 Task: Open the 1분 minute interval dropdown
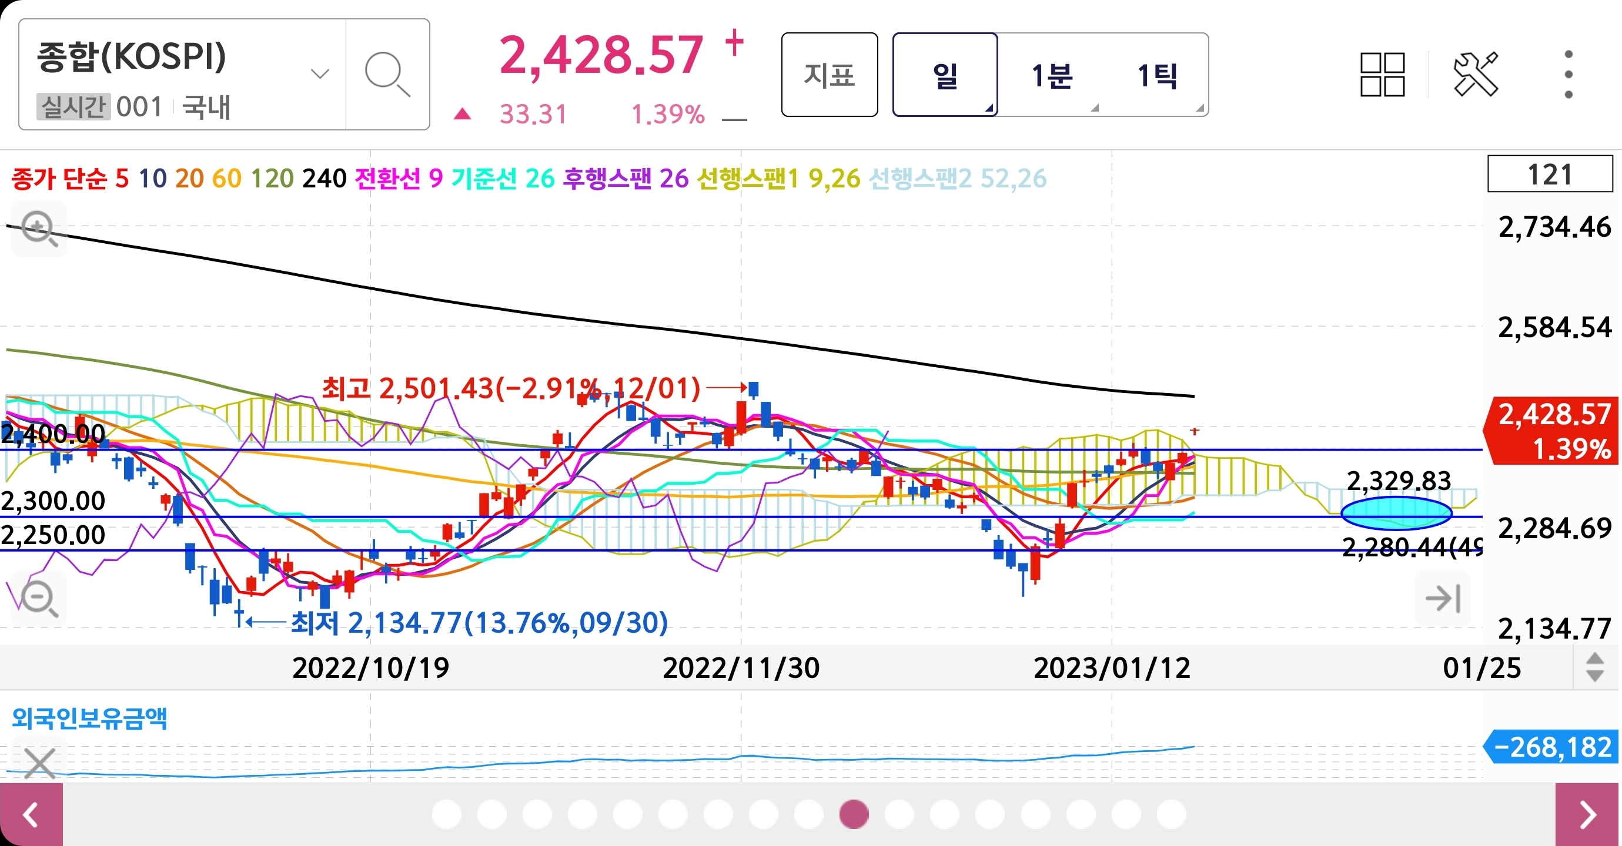[1052, 75]
